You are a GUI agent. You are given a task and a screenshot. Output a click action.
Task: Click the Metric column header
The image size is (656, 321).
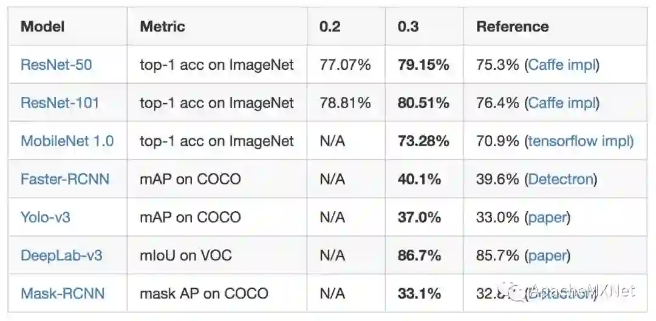162,27
